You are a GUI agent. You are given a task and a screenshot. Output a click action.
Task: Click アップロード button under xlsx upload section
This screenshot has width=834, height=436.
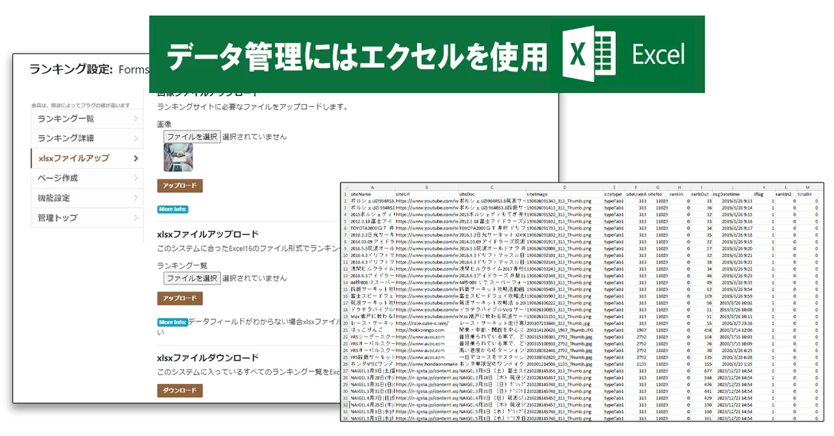180,299
